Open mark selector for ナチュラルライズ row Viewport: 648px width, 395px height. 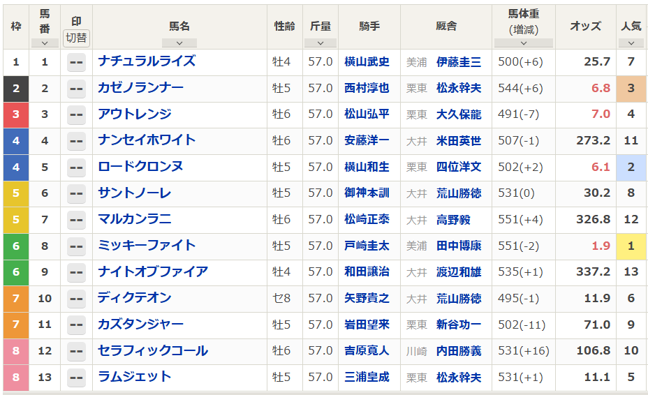pos(76,62)
